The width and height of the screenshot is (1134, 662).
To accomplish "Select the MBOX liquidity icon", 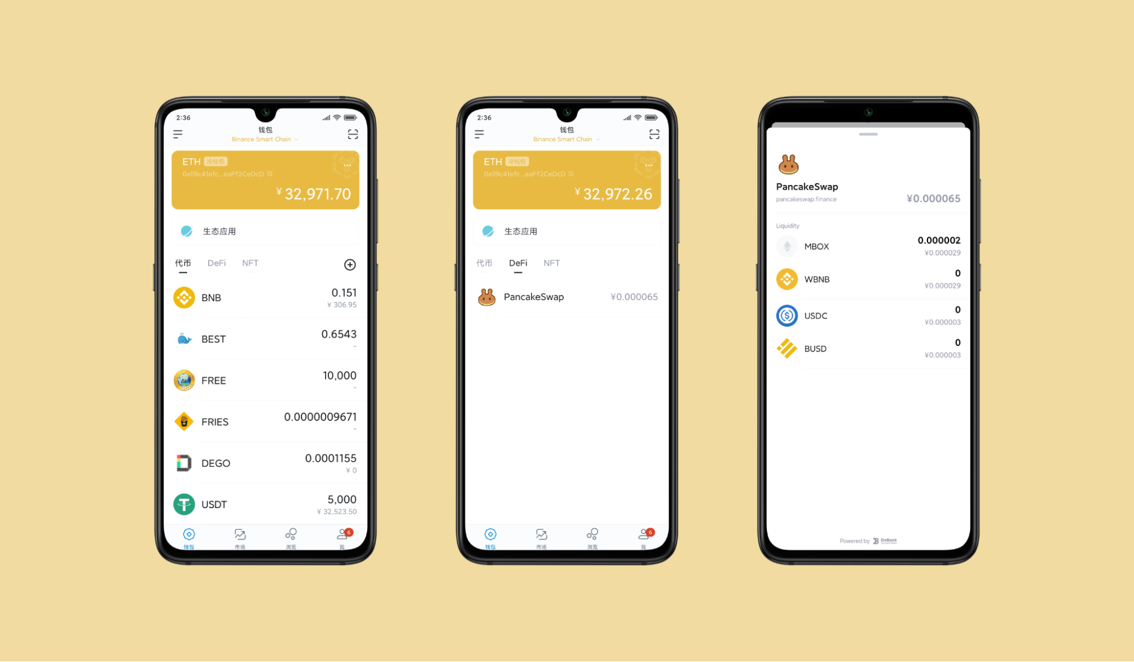I will [788, 244].
